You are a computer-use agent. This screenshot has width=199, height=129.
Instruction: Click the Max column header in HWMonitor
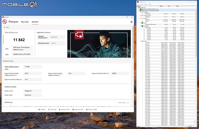click(x=180, y=6)
